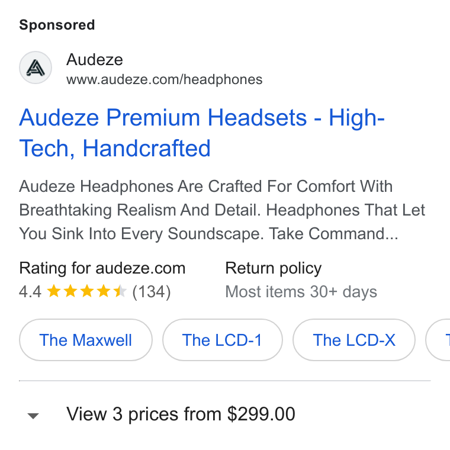This screenshot has width=450, height=450.
Task: Click the first gold rating star
Action: coord(54,291)
